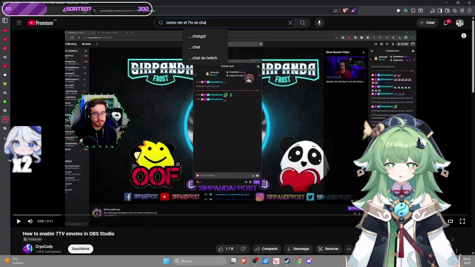The width and height of the screenshot is (475, 267).
Task: Download the video with Descargar
Action: pos(298,249)
